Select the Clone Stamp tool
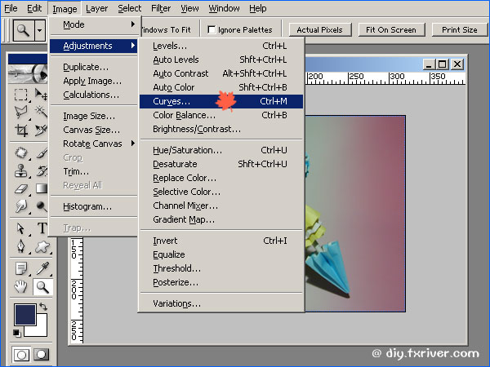Screen dimensions: 490x367 click(x=20, y=171)
